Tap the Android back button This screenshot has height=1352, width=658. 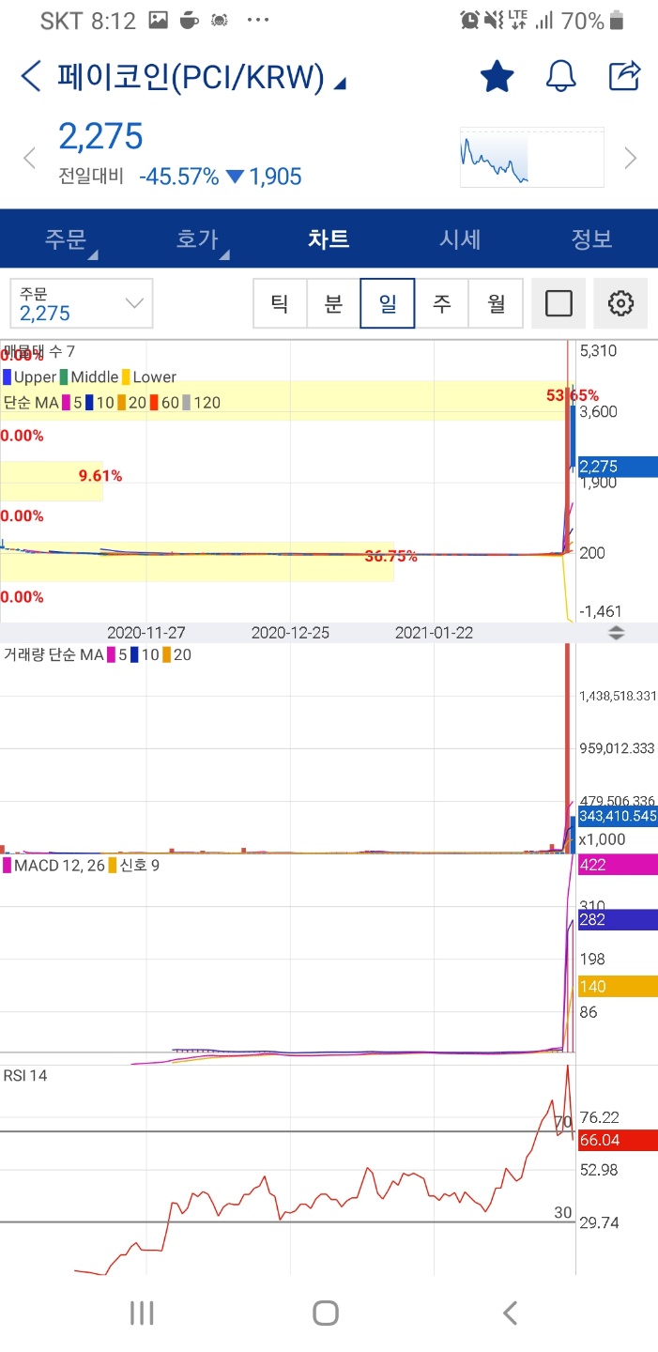510,1313
